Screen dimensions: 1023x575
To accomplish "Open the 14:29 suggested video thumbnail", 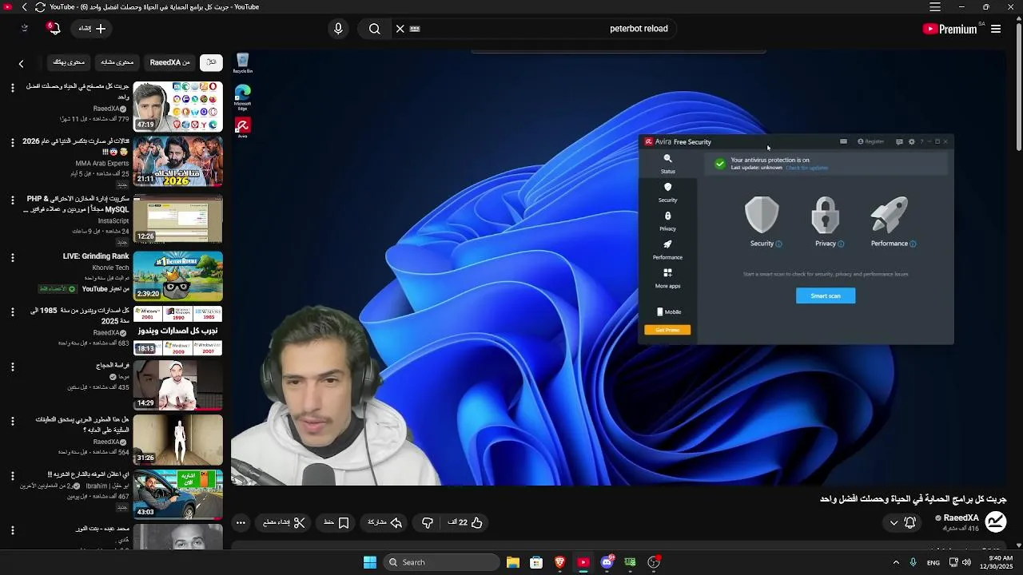I will 177,386.
